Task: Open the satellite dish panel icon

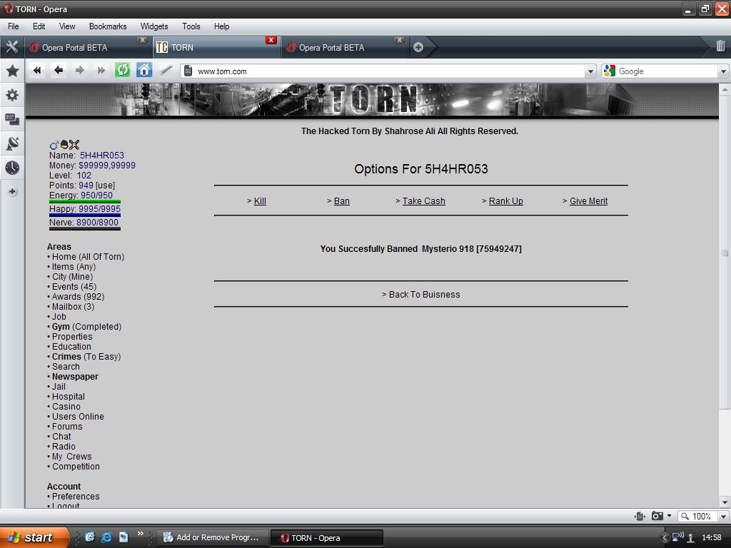Action: point(12,143)
